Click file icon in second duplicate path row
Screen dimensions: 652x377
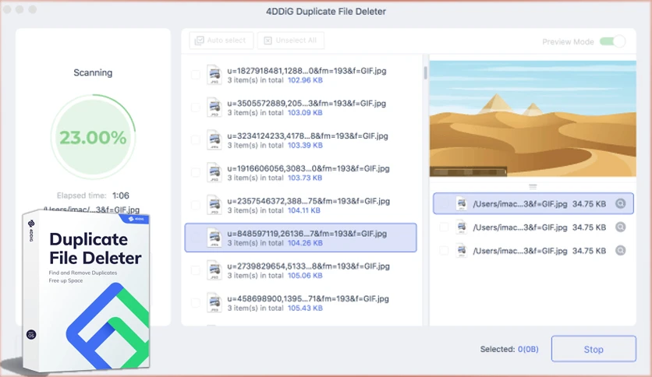pos(461,227)
